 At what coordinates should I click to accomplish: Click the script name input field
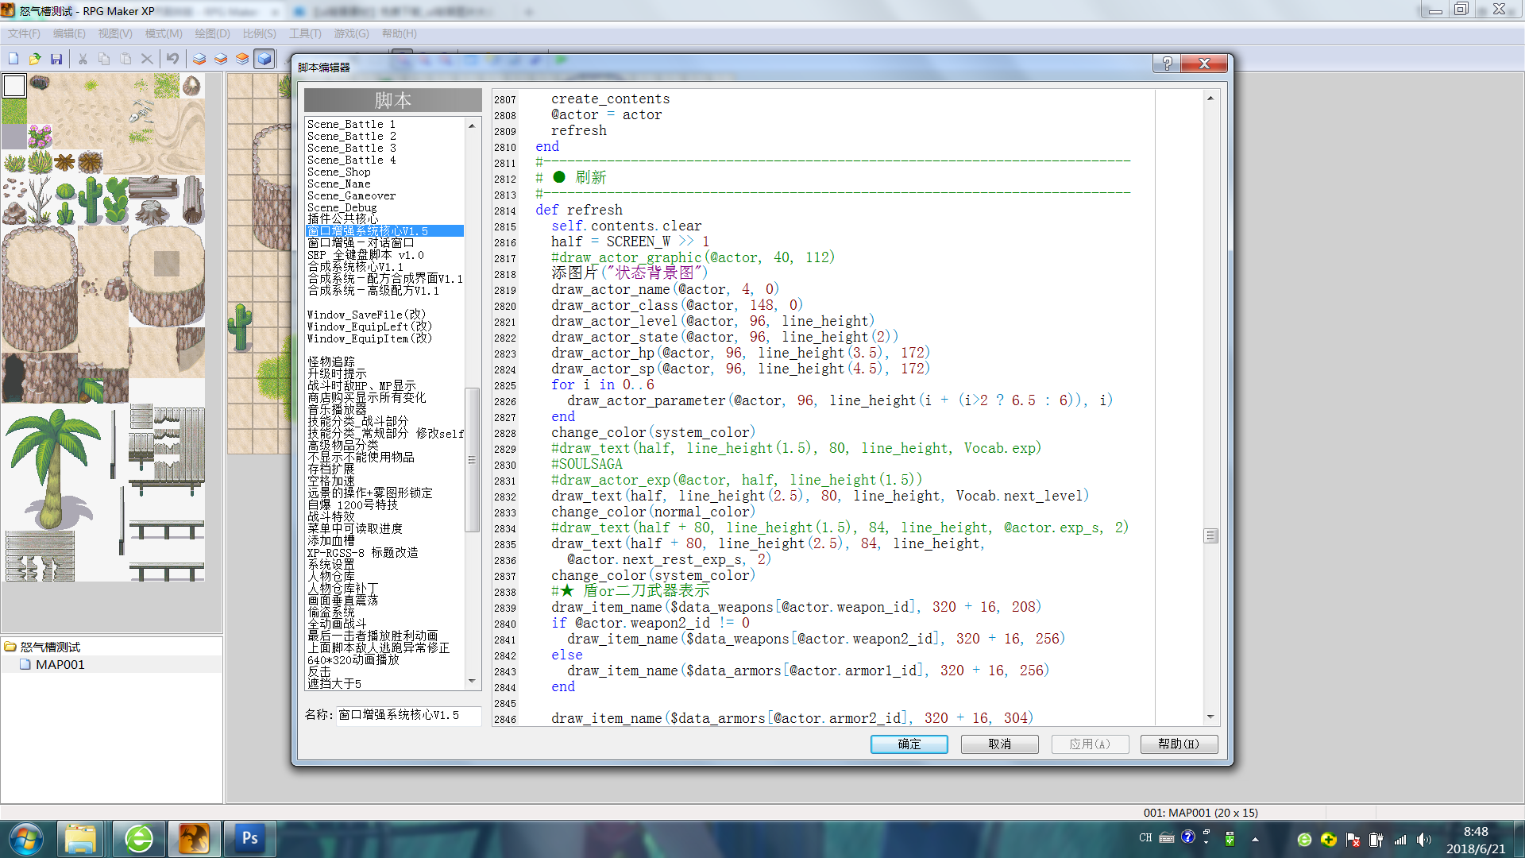click(x=408, y=715)
